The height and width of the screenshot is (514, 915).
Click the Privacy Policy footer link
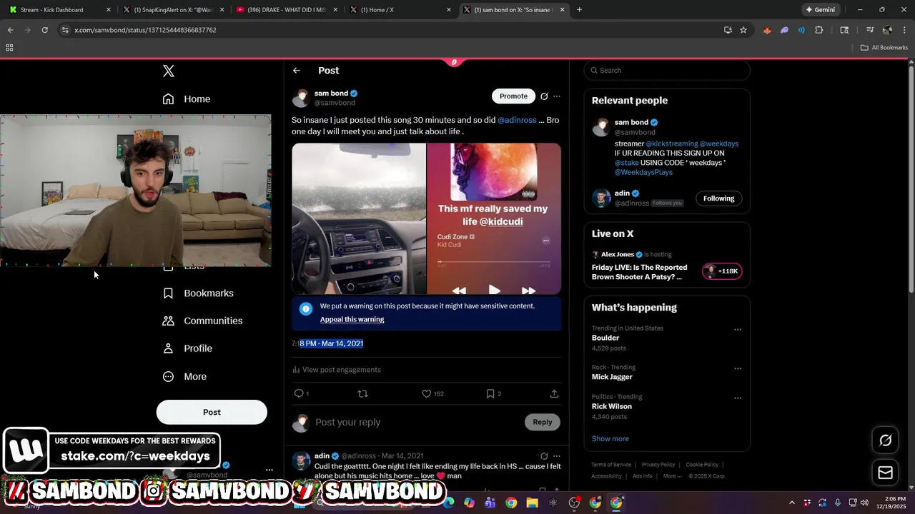658,465
